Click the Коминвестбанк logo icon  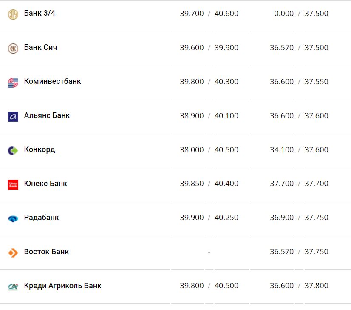pyautogui.click(x=13, y=82)
